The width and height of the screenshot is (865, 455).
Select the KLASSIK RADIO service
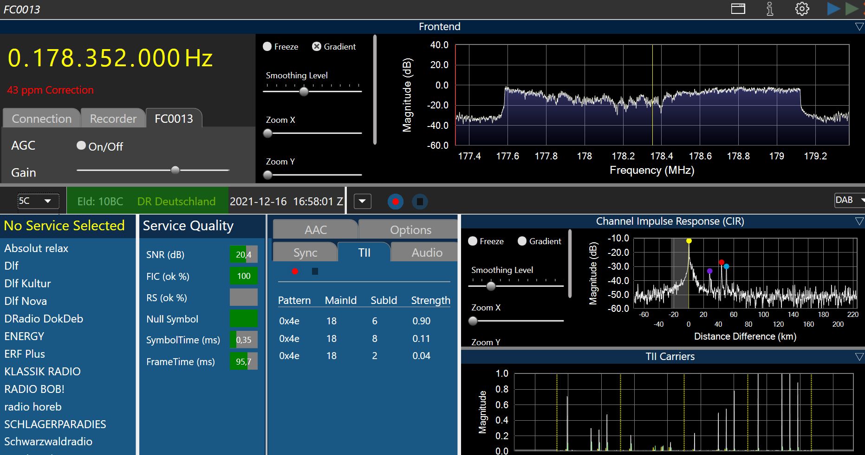coord(42,372)
